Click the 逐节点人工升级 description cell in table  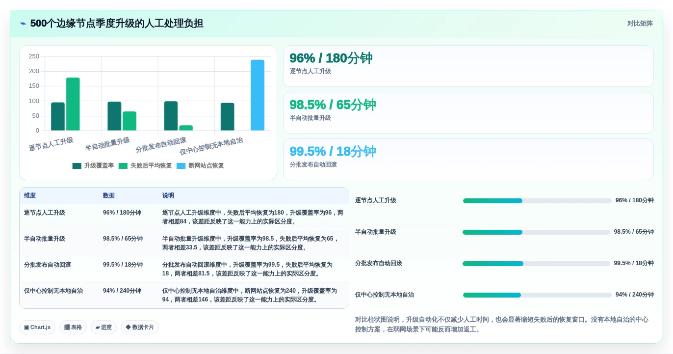(x=253, y=218)
